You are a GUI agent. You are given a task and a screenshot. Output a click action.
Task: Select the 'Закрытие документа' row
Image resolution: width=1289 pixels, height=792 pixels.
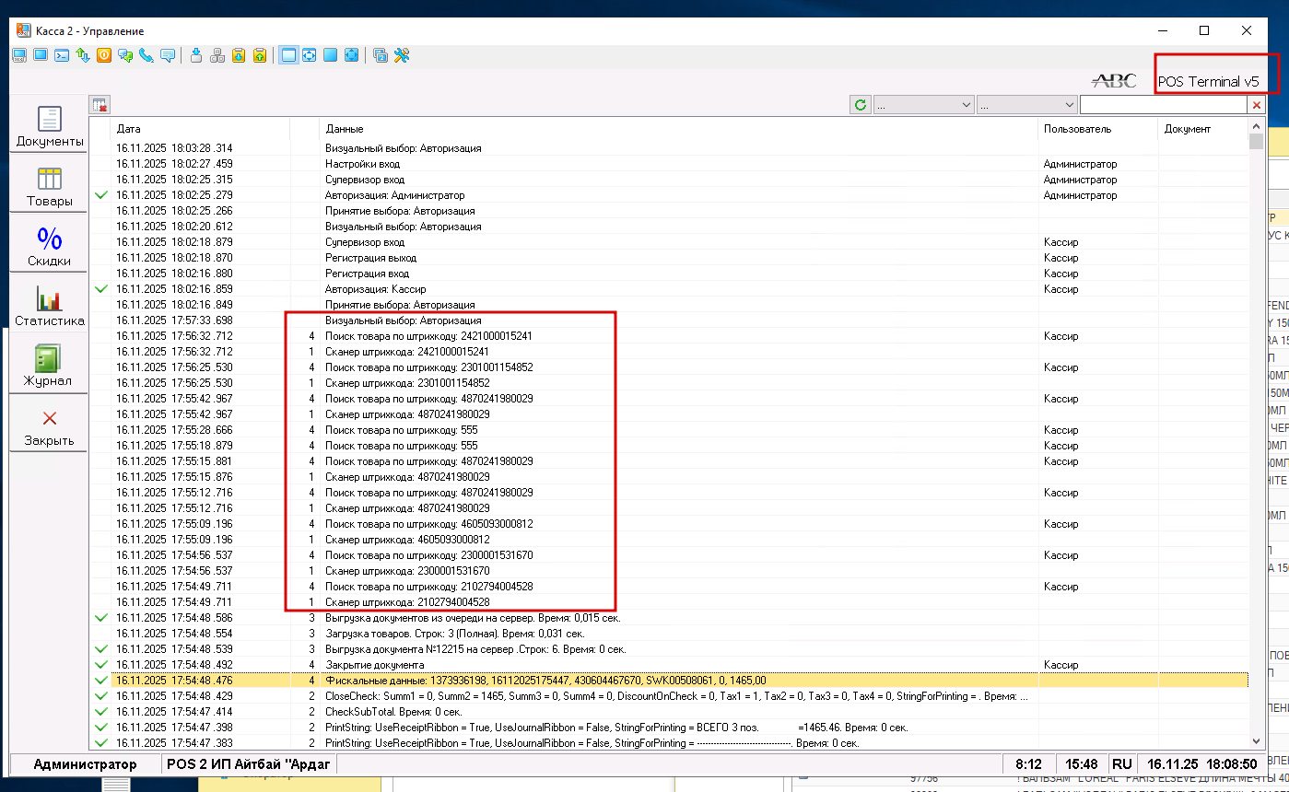670,665
